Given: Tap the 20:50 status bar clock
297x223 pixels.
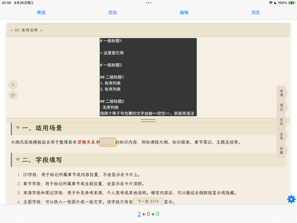Looking at the screenshot, I should click(x=6, y=3).
